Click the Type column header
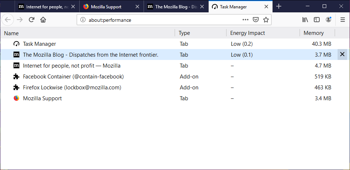Viewport: 350px width, 170px height. pos(201,33)
